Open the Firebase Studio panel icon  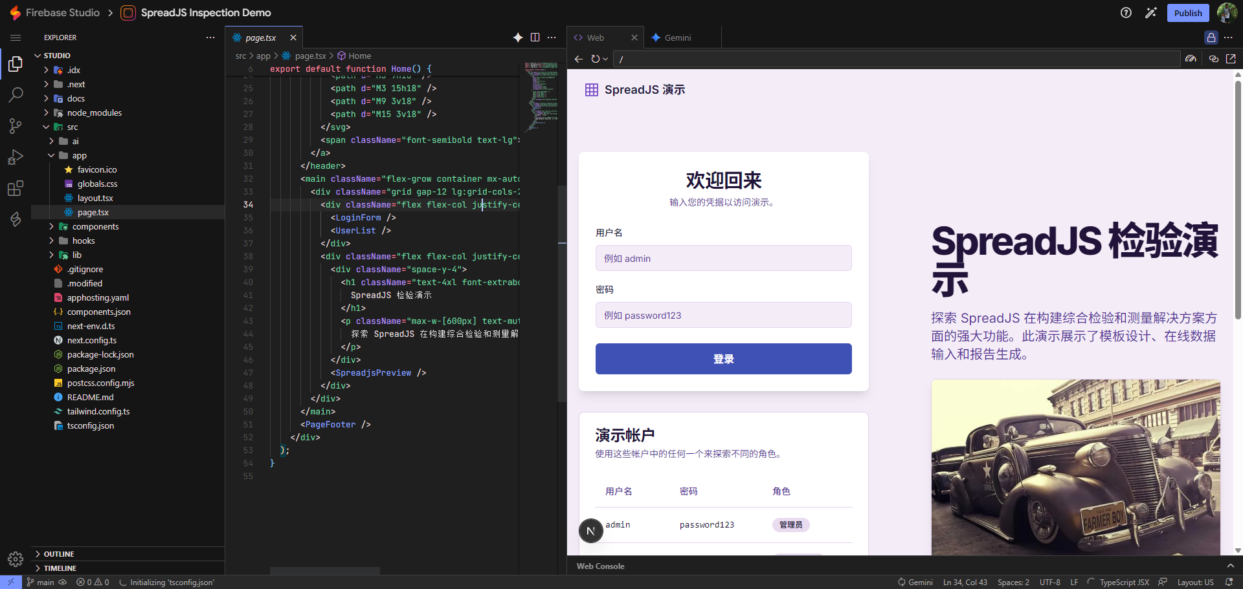click(x=16, y=219)
